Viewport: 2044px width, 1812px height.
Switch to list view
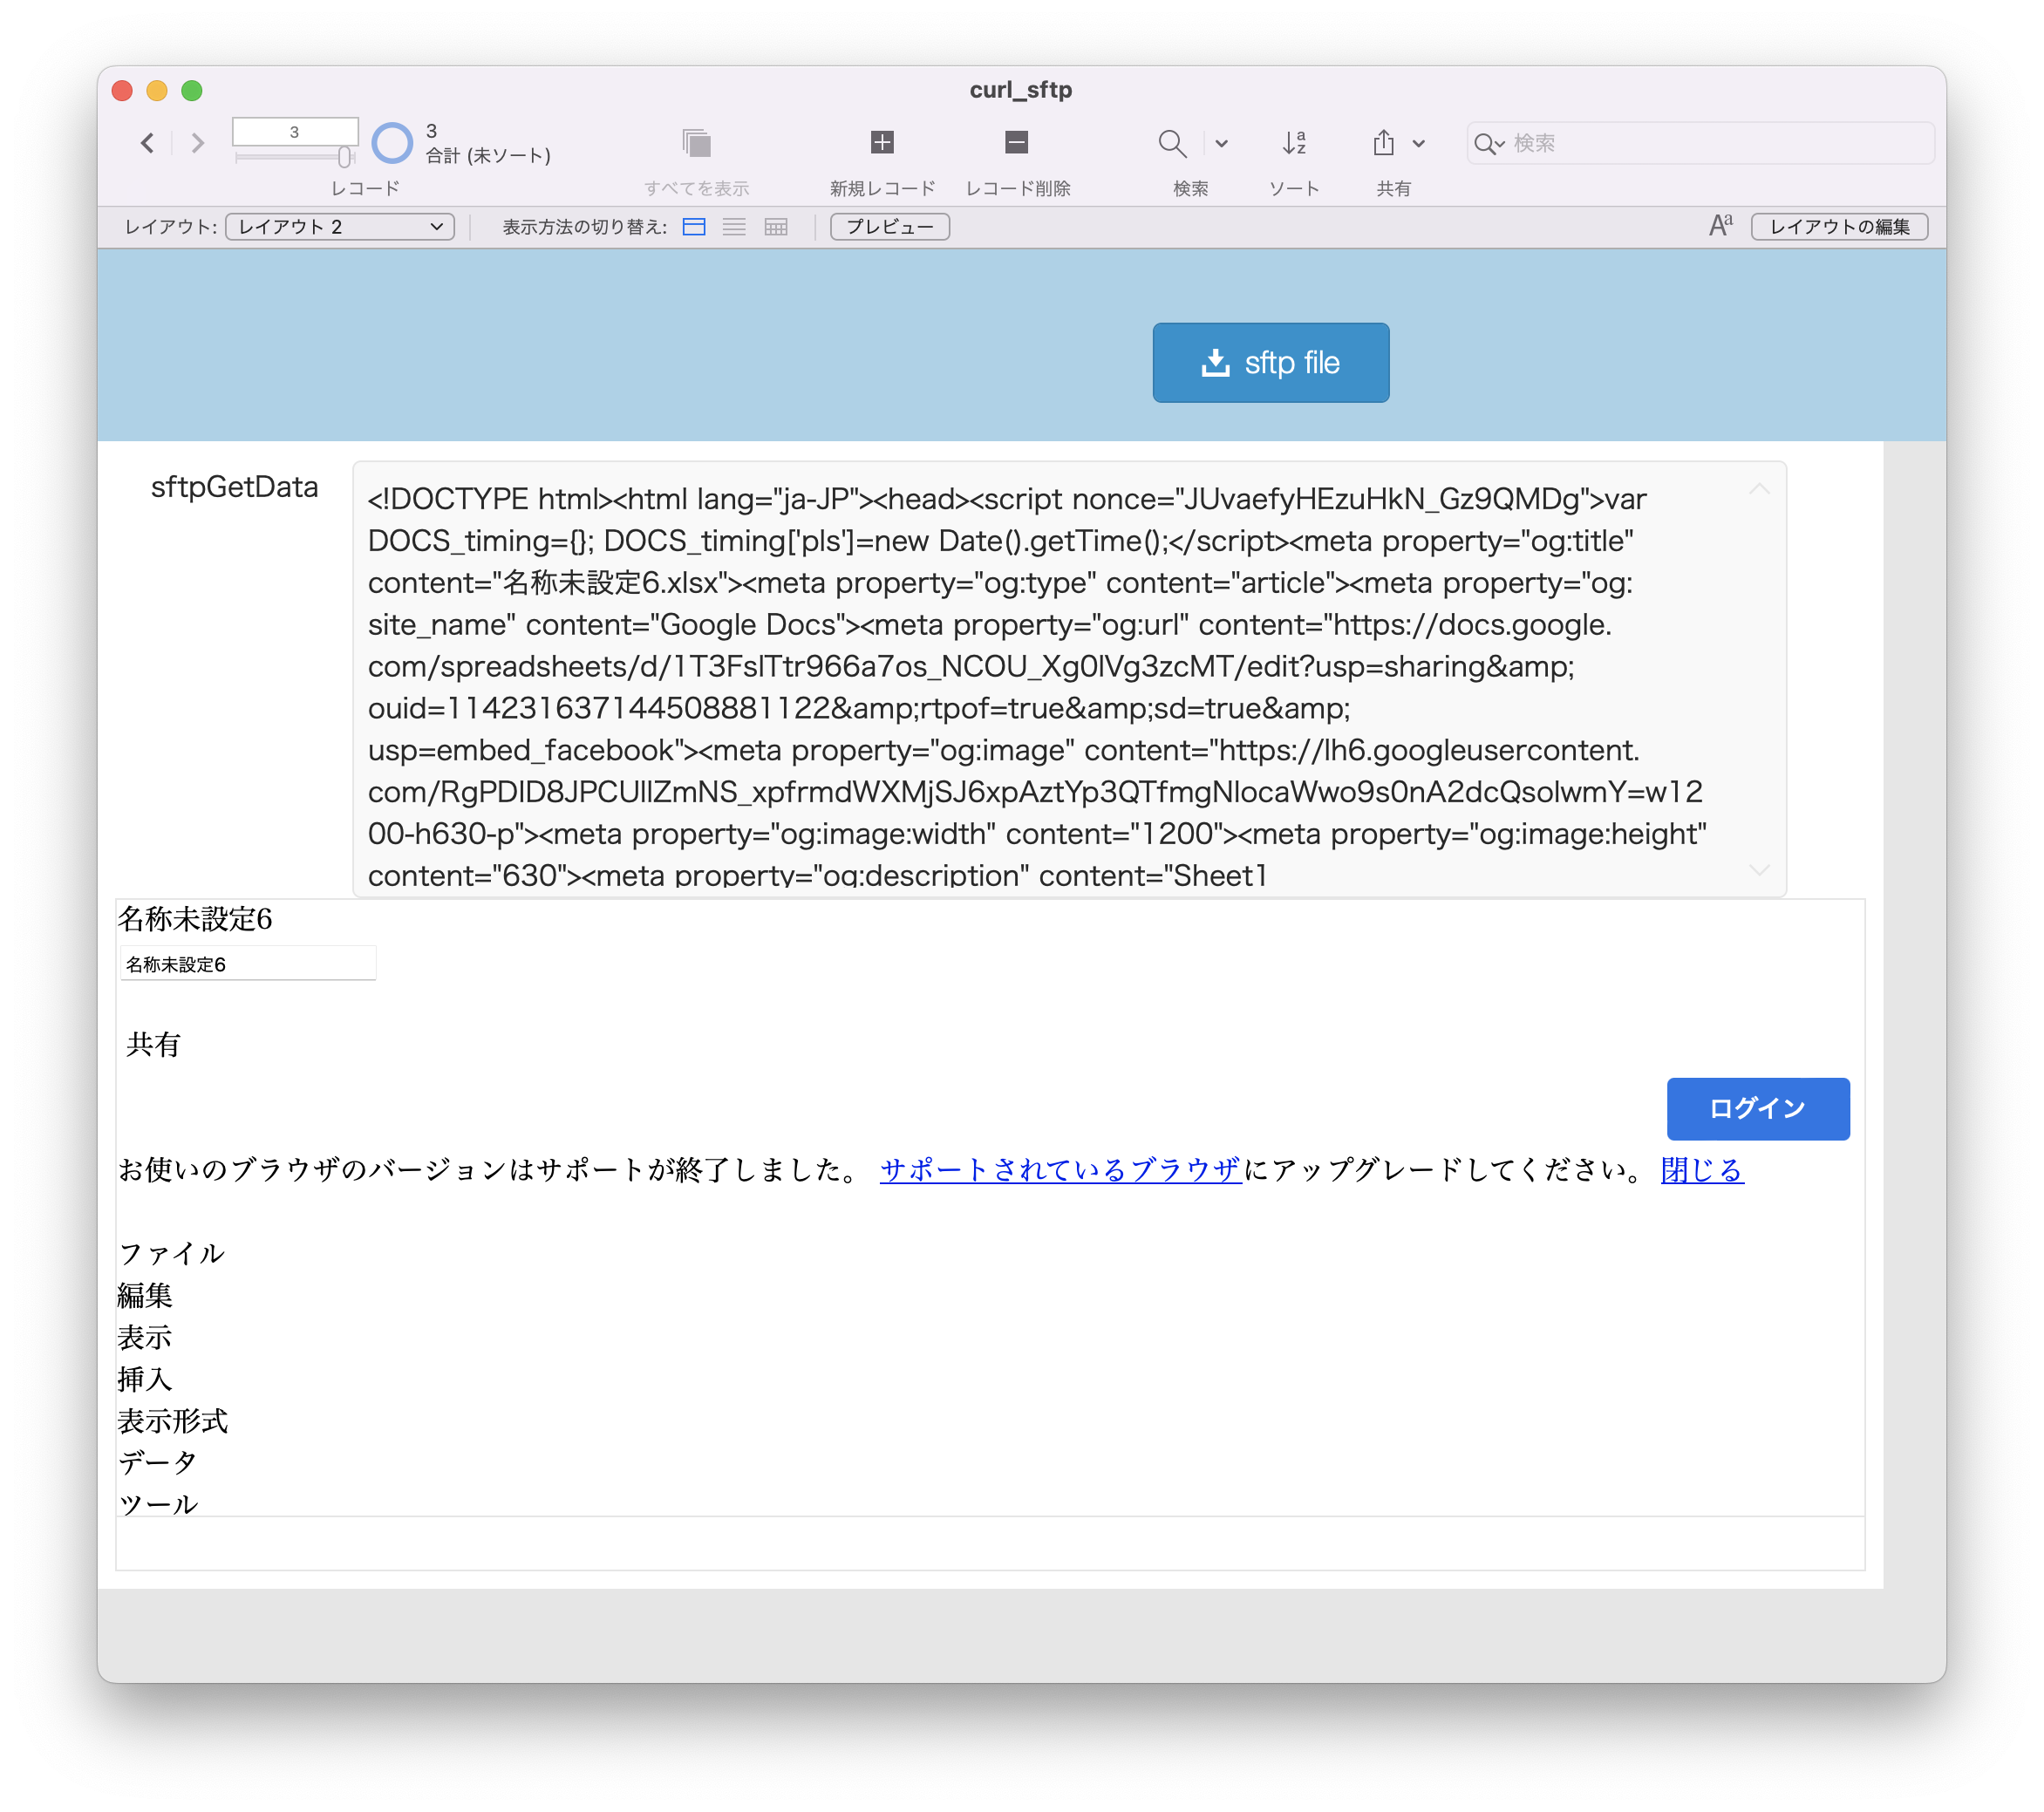735,227
